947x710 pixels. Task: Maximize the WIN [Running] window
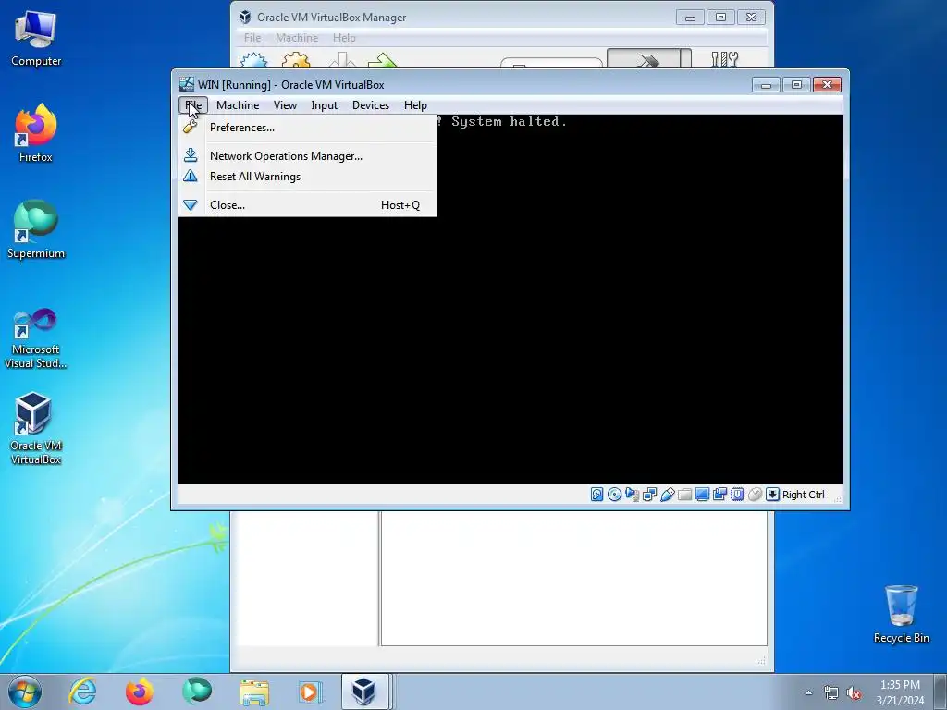coord(796,84)
